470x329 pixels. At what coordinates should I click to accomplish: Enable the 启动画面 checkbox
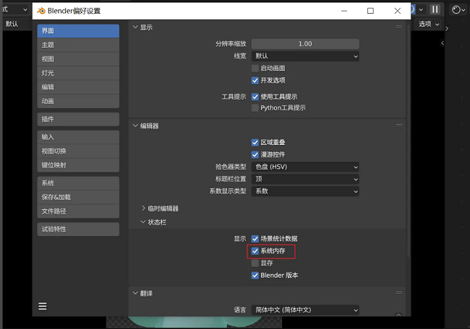pyautogui.click(x=255, y=68)
